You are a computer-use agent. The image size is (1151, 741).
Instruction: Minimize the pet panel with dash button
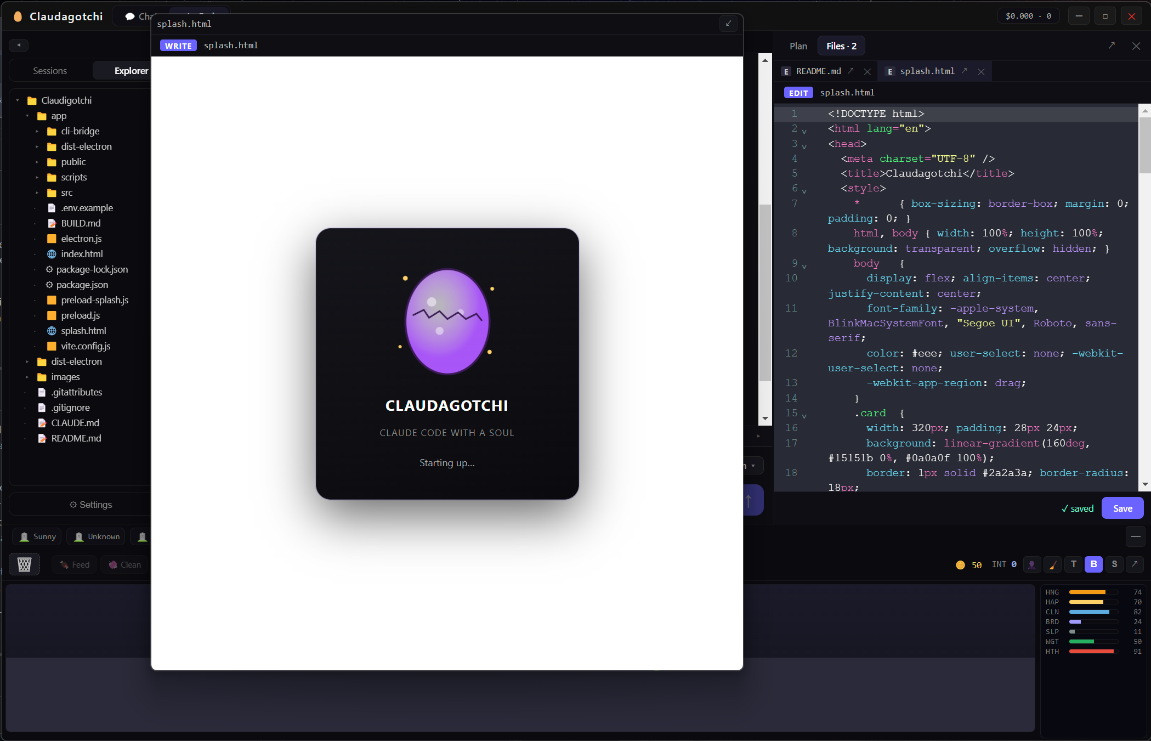click(x=1136, y=536)
